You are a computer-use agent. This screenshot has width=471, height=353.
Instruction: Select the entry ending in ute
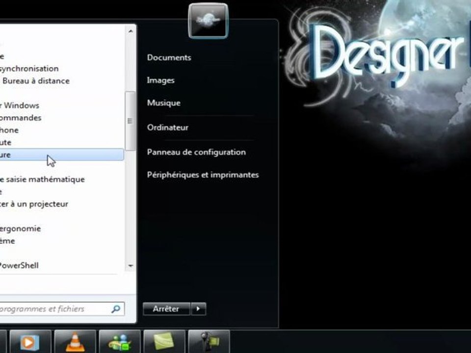click(6, 142)
